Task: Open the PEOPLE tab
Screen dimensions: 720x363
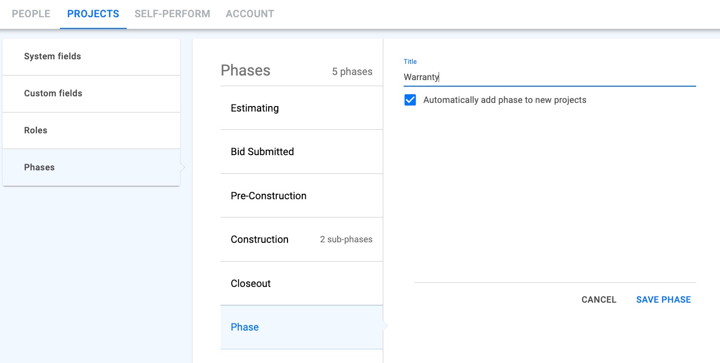Action: [x=31, y=14]
